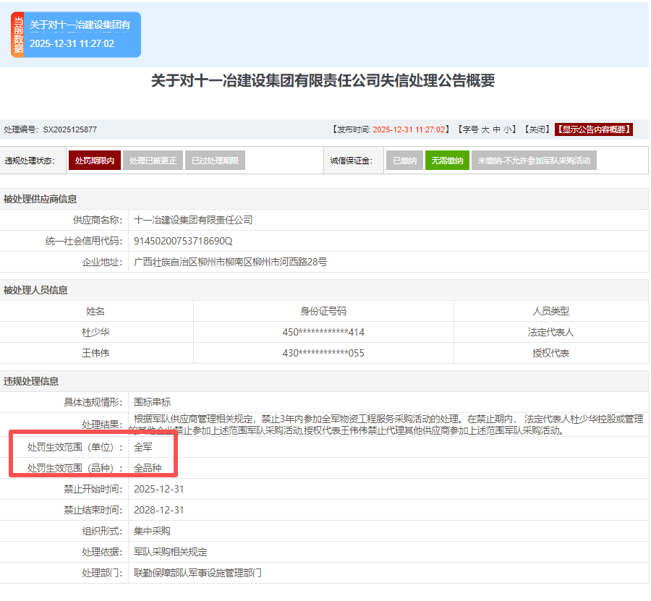Click the page title heading
This screenshot has height=601, width=651.
tap(323, 81)
